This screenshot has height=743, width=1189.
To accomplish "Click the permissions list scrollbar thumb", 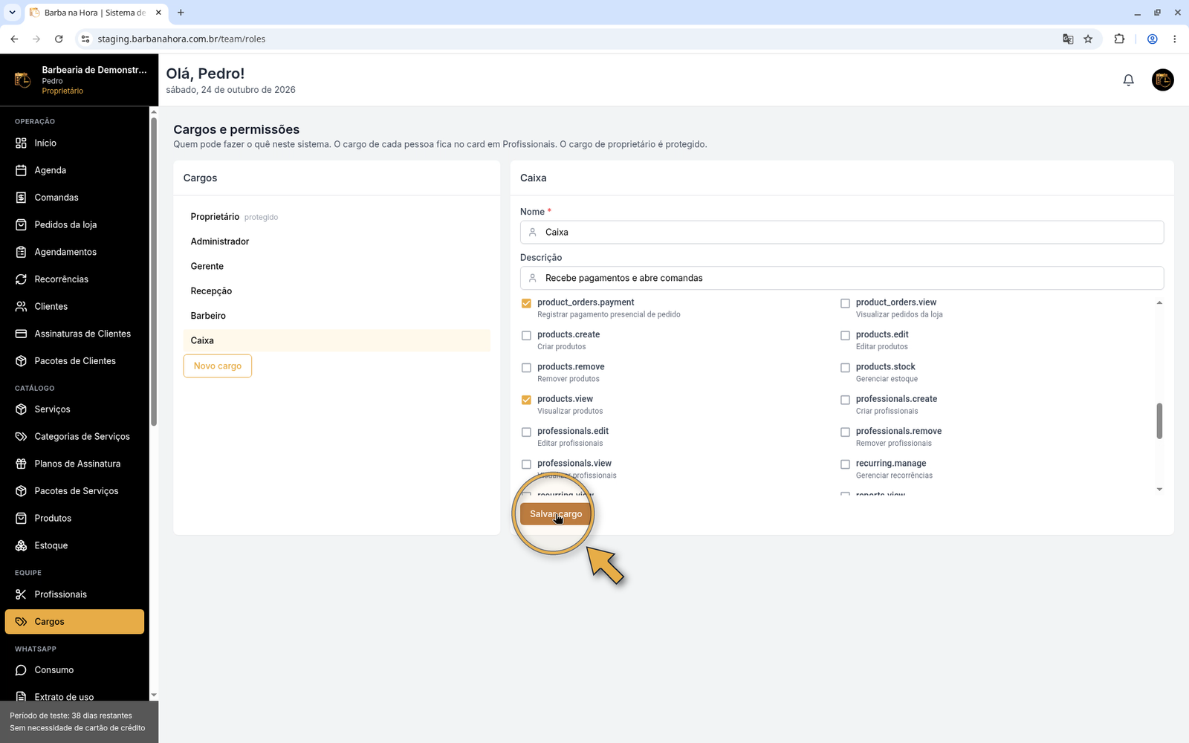I will pos(1159,421).
